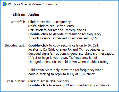
Task: Click the 'Click on' column header
Action: tap(19, 15)
